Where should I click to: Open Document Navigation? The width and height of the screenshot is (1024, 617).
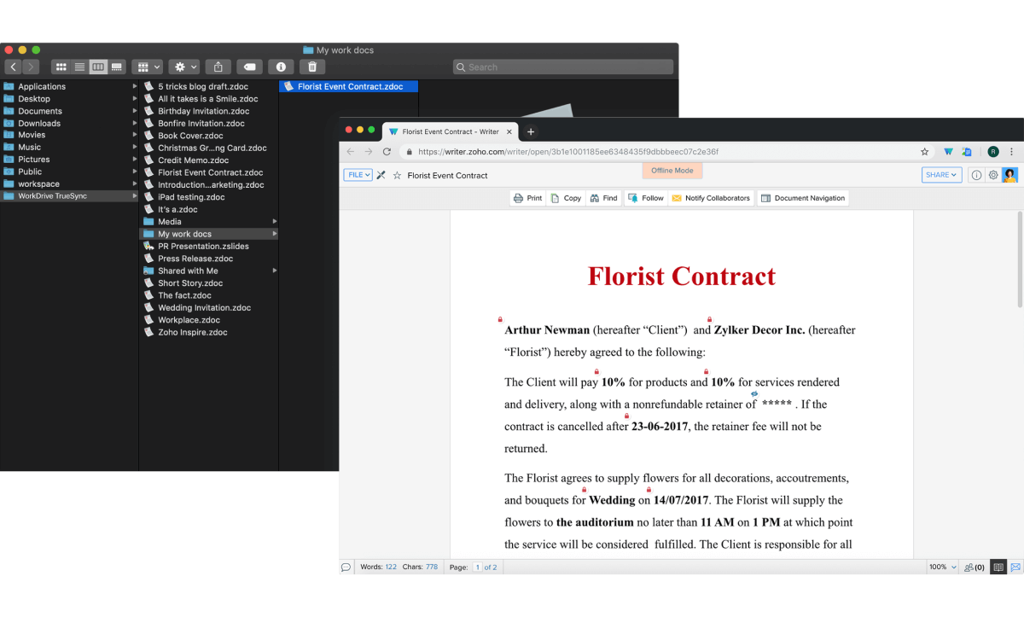[x=803, y=198]
